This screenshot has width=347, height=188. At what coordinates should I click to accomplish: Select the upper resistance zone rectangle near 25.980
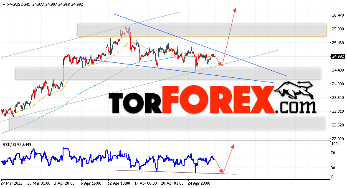[x=202, y=30]
